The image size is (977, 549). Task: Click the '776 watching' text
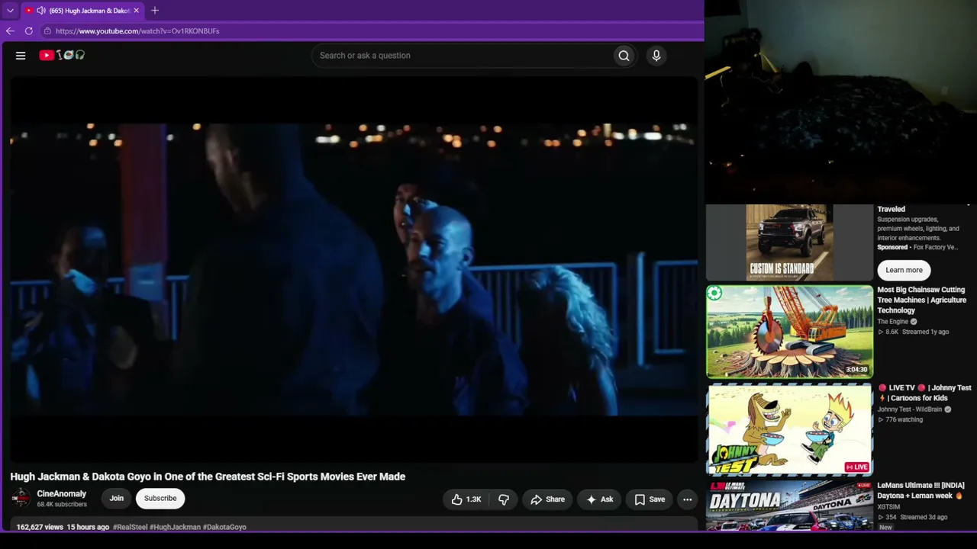[x=901, y=419]
